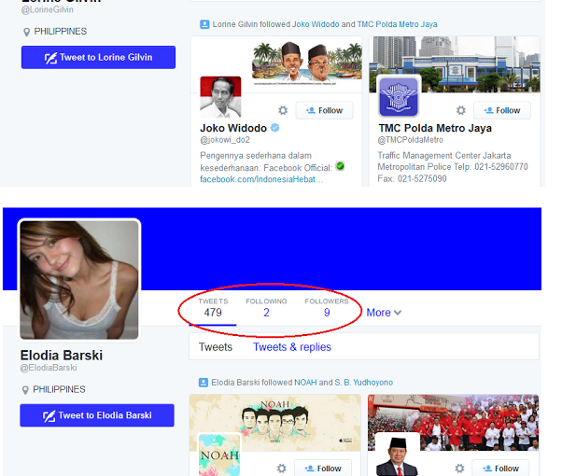562x476 pixels.
Task: Open the Followers 9 list
Action: pos(327,308)
